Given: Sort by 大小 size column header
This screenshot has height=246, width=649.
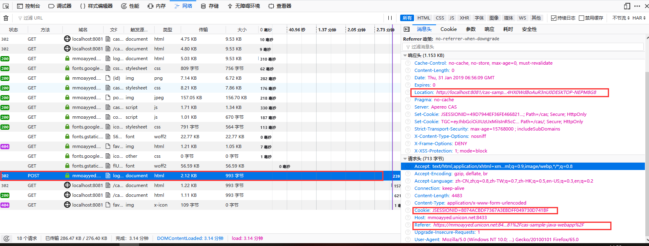Looking at the screenshot, I should coord(242,30).
